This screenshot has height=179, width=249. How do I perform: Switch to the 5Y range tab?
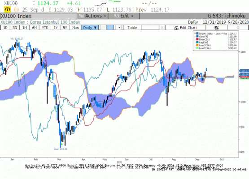coord(65,28)
